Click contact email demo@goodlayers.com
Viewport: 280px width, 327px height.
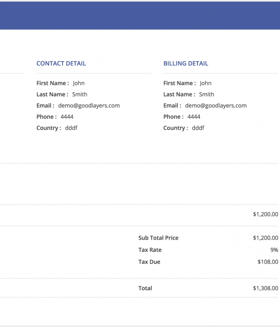coord(89,106)
